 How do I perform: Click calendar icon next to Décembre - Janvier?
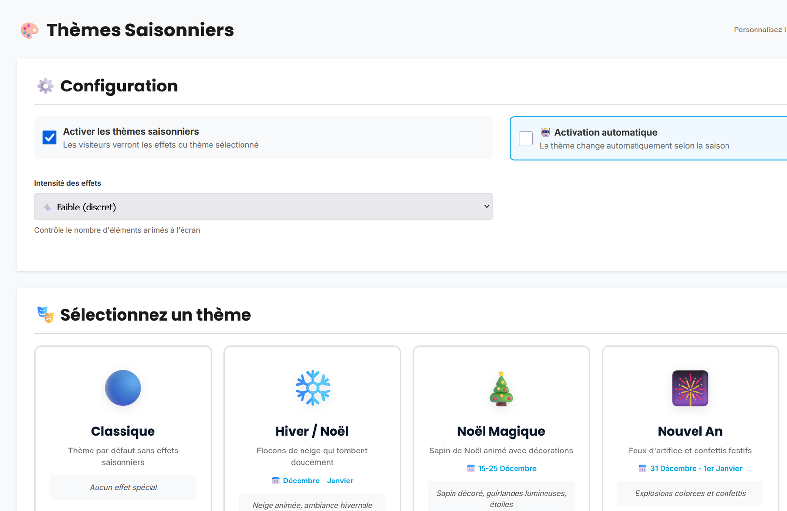pos(276,481)
